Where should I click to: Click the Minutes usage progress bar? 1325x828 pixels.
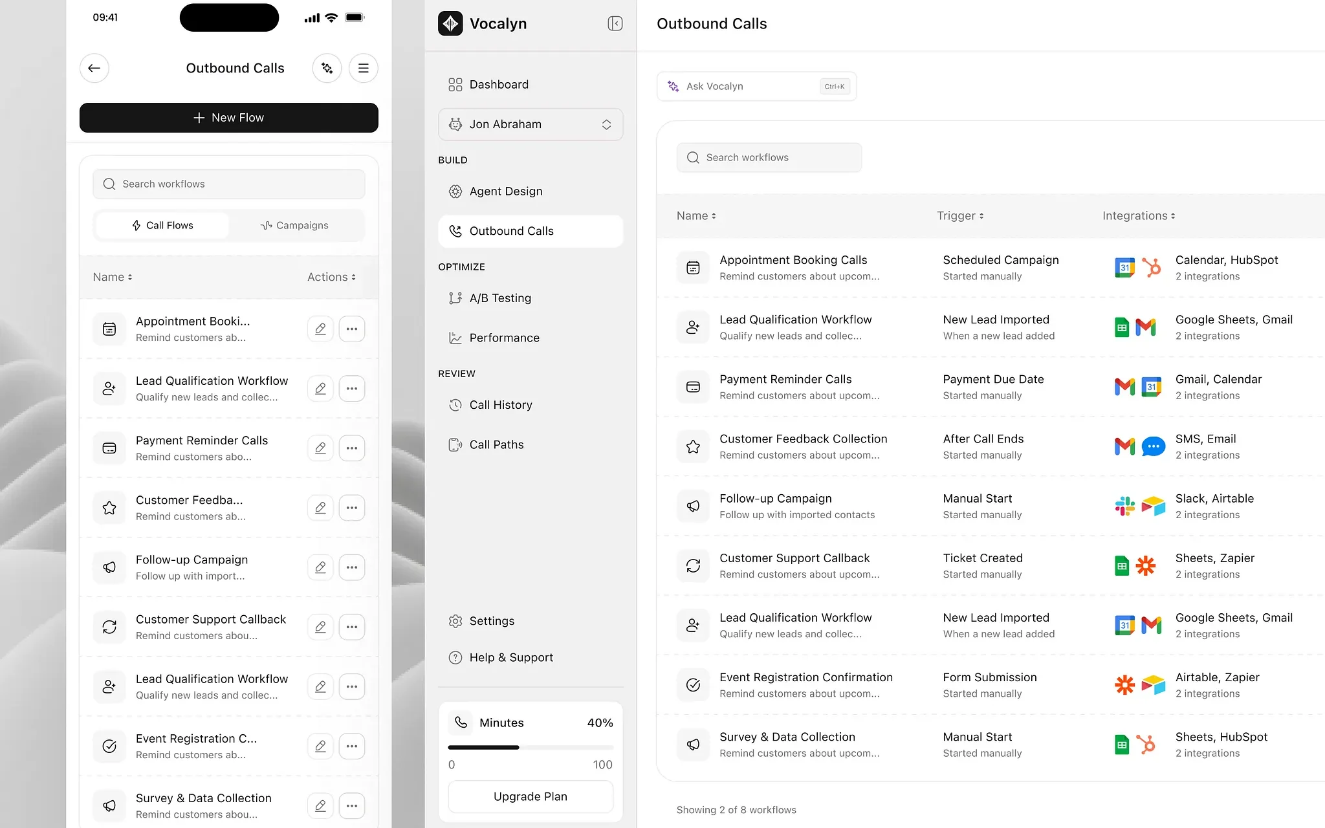531,747
